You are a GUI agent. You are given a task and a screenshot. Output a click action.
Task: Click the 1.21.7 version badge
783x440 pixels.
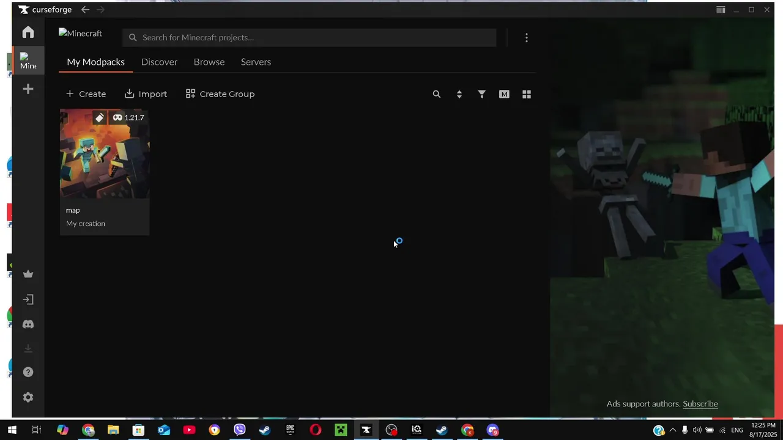tap(128, 117)
